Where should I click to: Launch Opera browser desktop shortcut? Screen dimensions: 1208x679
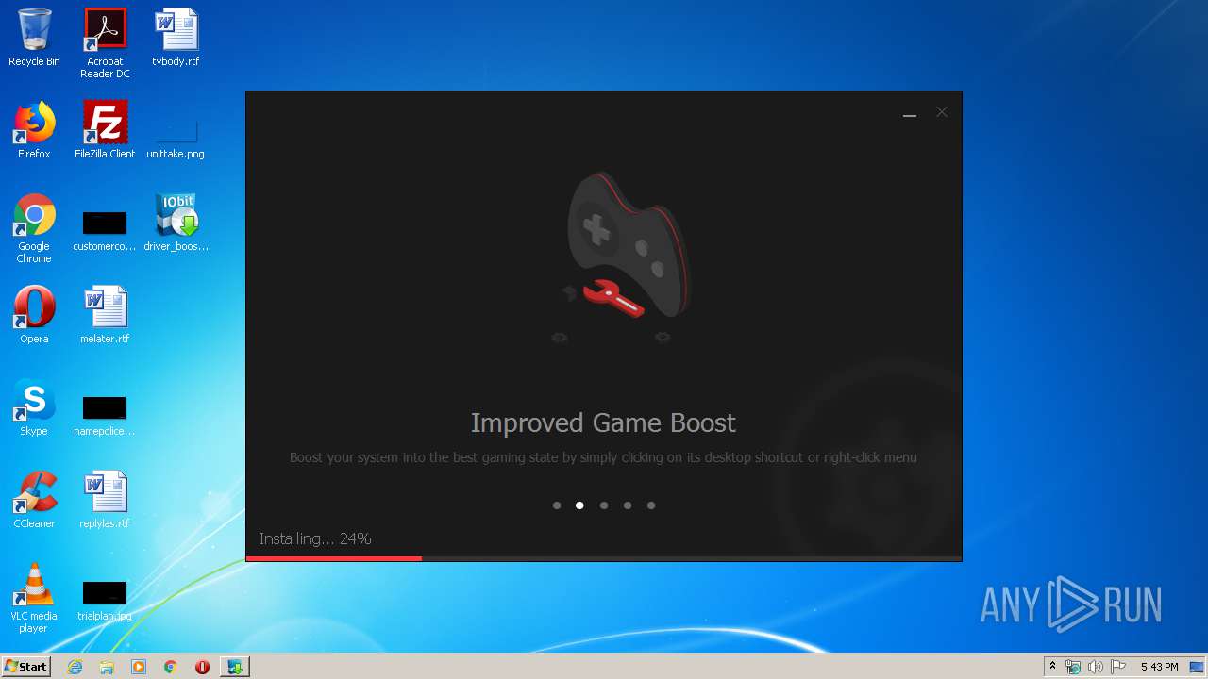click(x=34, y=315)
